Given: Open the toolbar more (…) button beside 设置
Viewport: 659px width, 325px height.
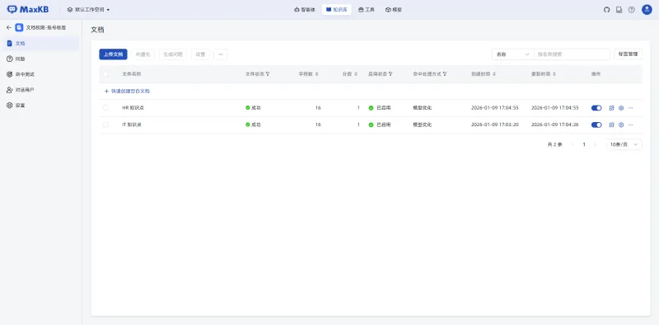Looking at the screenshot, I should pyautogui.click(x=221, y=54).
